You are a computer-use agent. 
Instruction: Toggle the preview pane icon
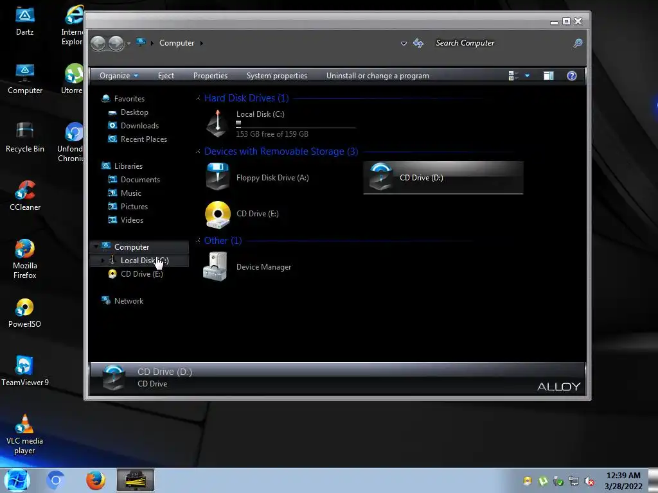pos(549,76)
